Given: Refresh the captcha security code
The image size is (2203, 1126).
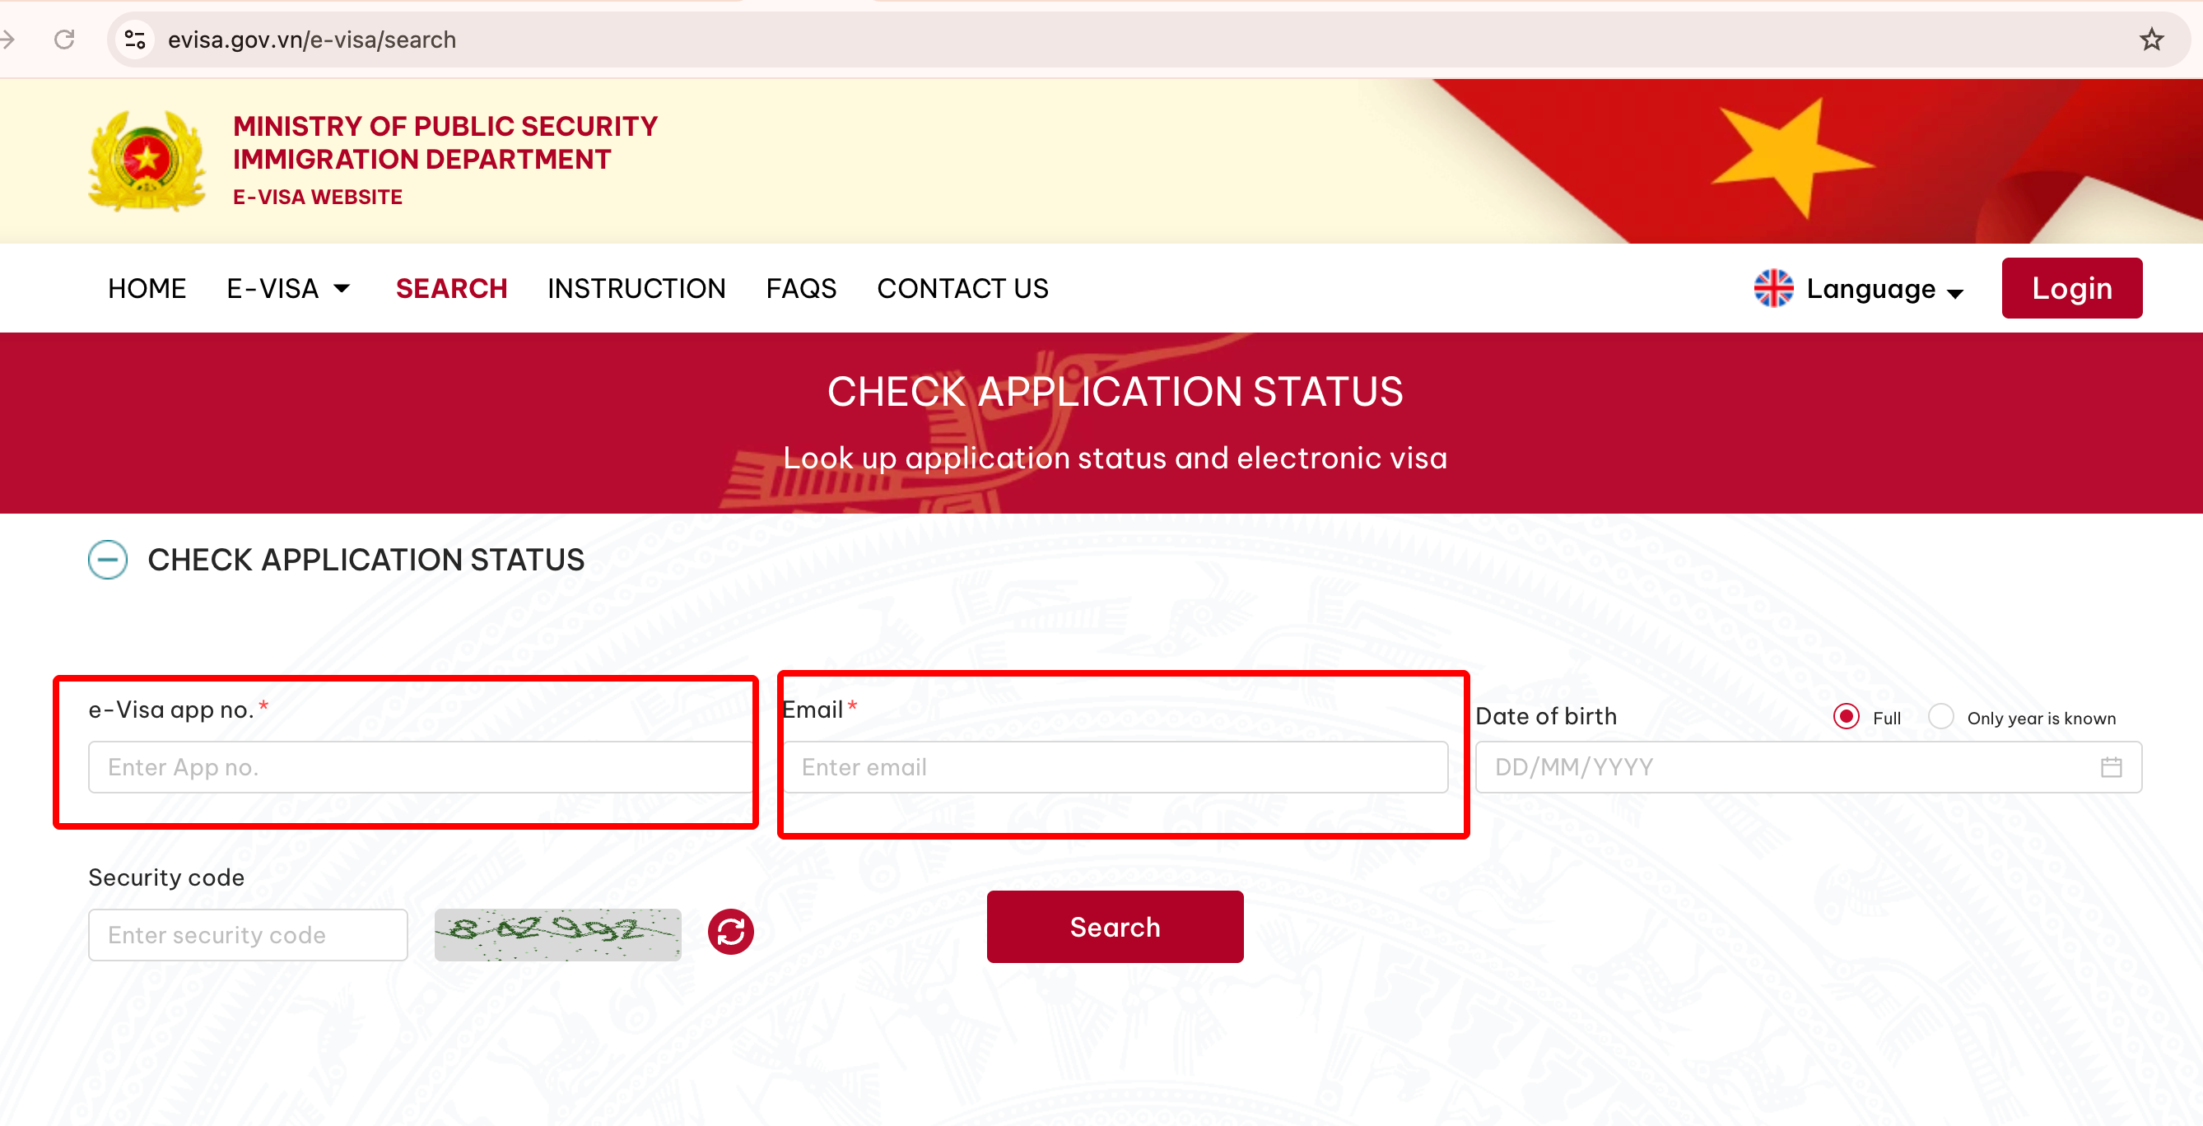Looking at the screenshot, I should (x=730, y=931).
